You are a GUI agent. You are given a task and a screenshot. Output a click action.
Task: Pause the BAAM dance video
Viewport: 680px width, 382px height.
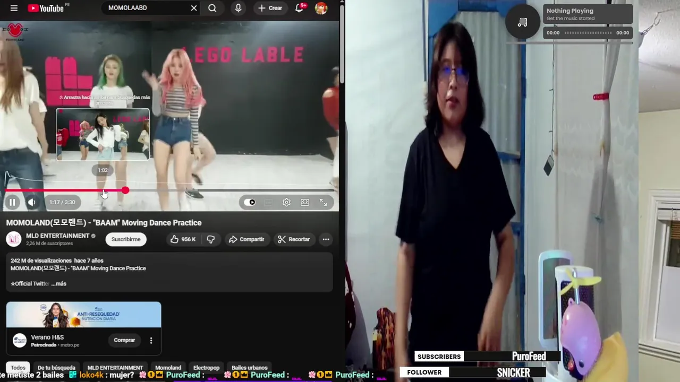click(x=12, y=202)
